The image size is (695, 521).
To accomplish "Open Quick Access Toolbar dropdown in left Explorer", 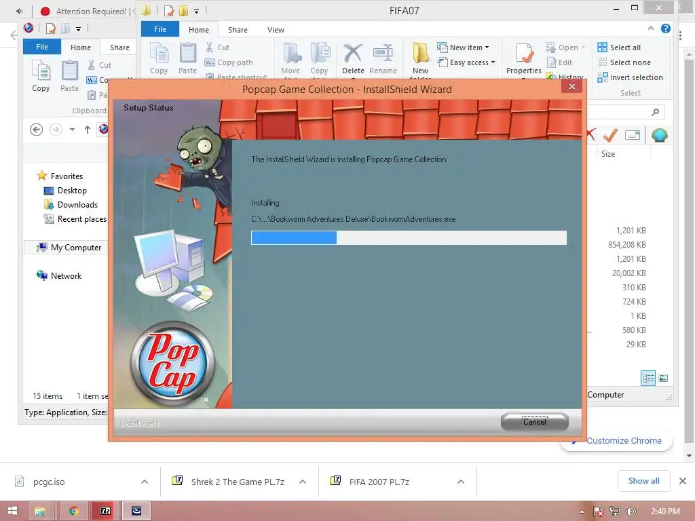I will 78,29.
